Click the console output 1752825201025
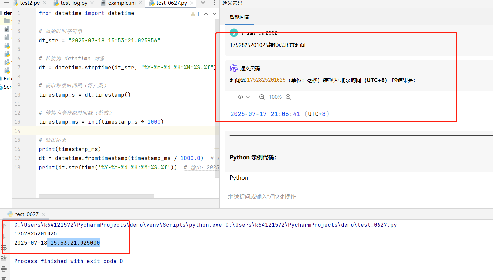Viewport: 493px width, 280px height. coord(36,234)
